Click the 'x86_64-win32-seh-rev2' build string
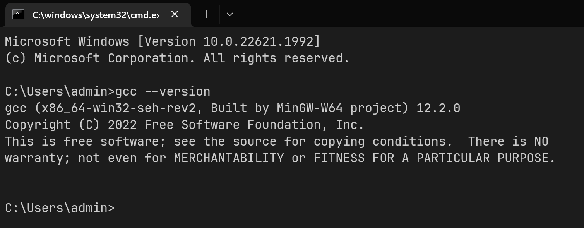 tap(120, 108)
